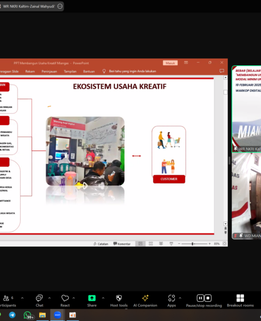Expand the caret next to Participants

click(22, 298)
